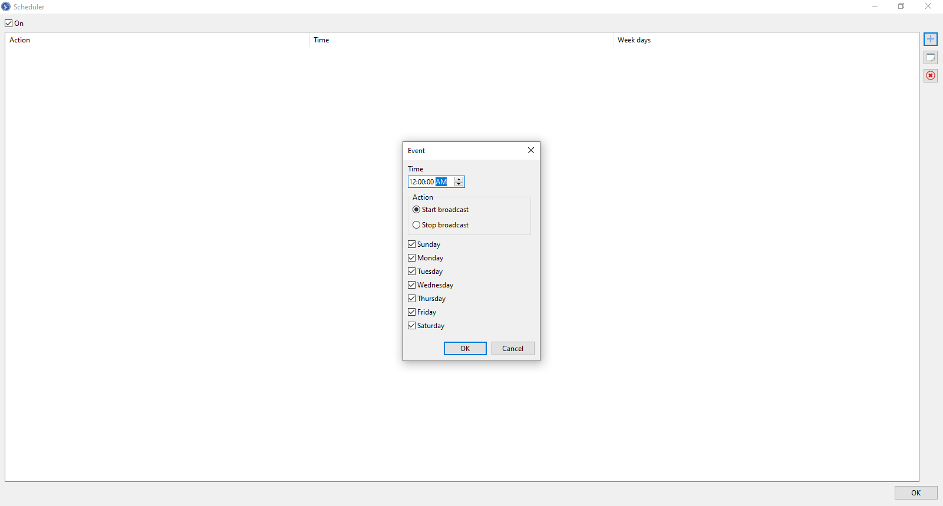Restore down the Scheduler window

coord(901,6)
